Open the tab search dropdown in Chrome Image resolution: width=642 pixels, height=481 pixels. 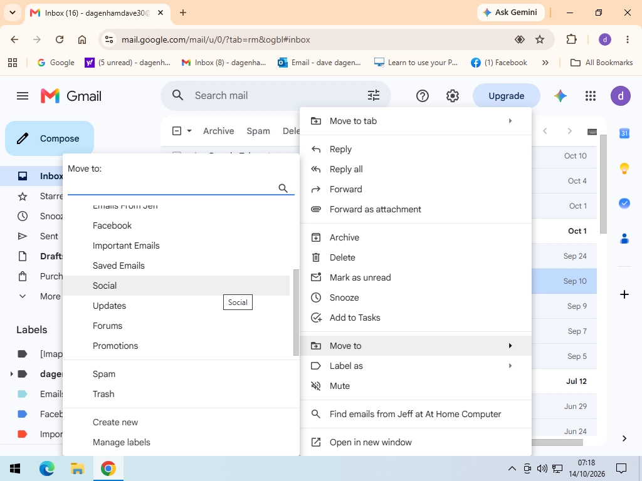(x=13, y=13)
